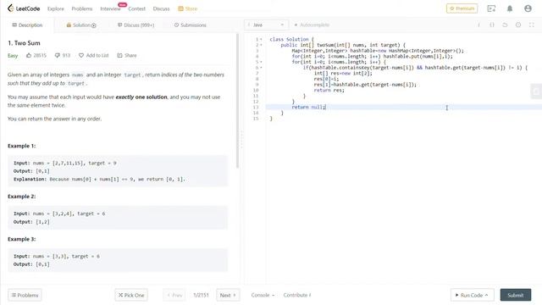542x305 pixels.
Task: Select the Easy difficulty label
Action: click(x=13, y=55)
